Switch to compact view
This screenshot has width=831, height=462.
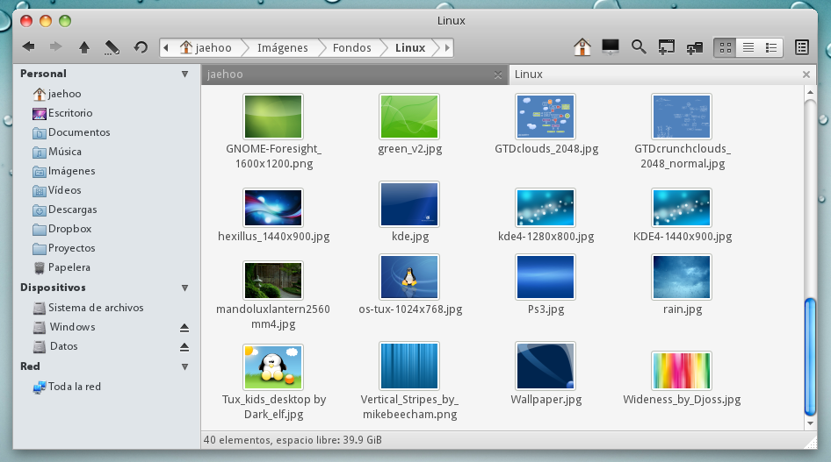tap(771, 47)
